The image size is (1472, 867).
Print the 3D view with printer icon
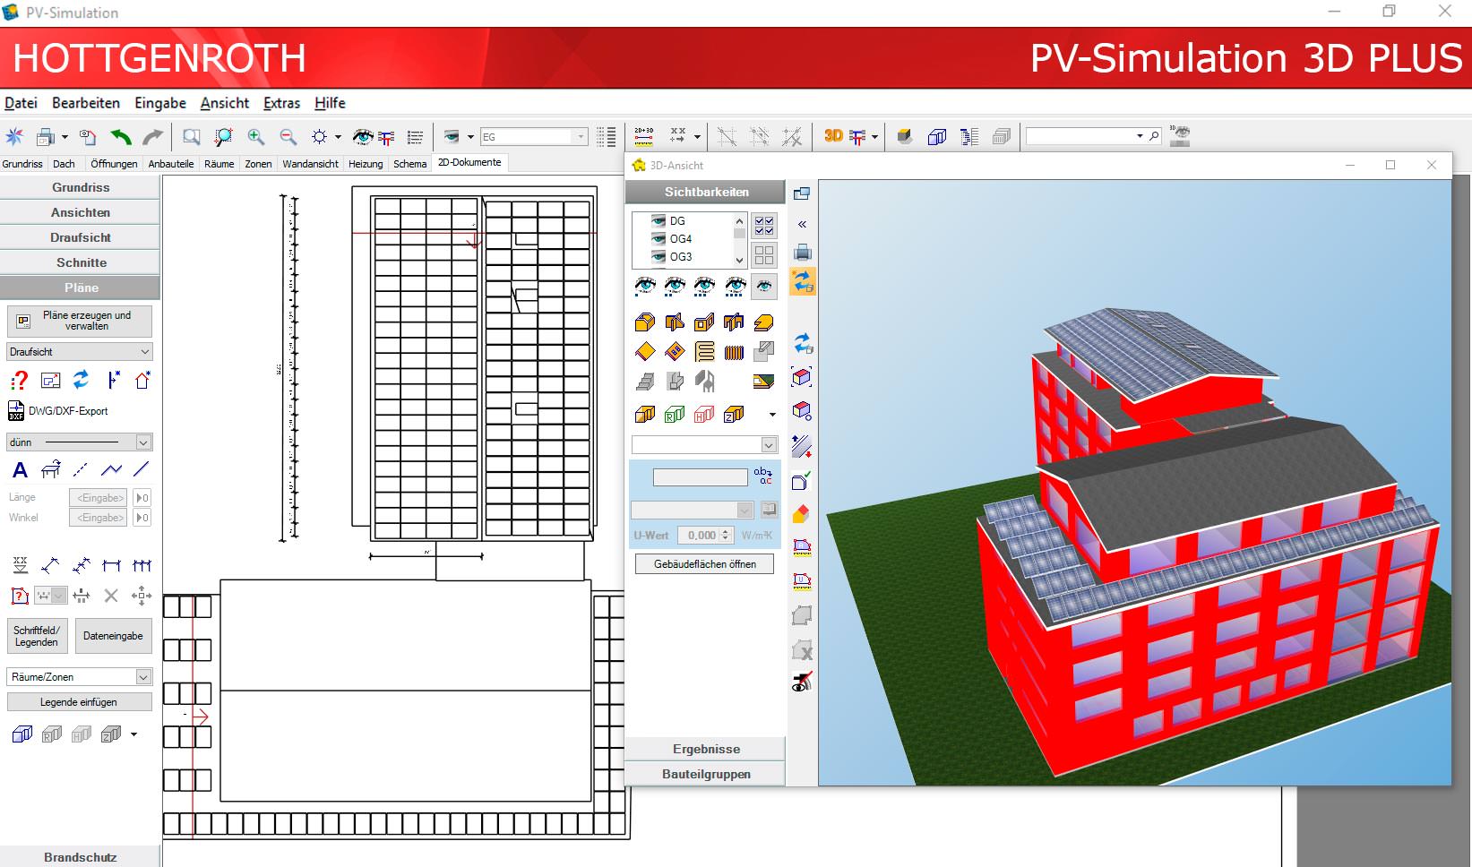[802, 253]
